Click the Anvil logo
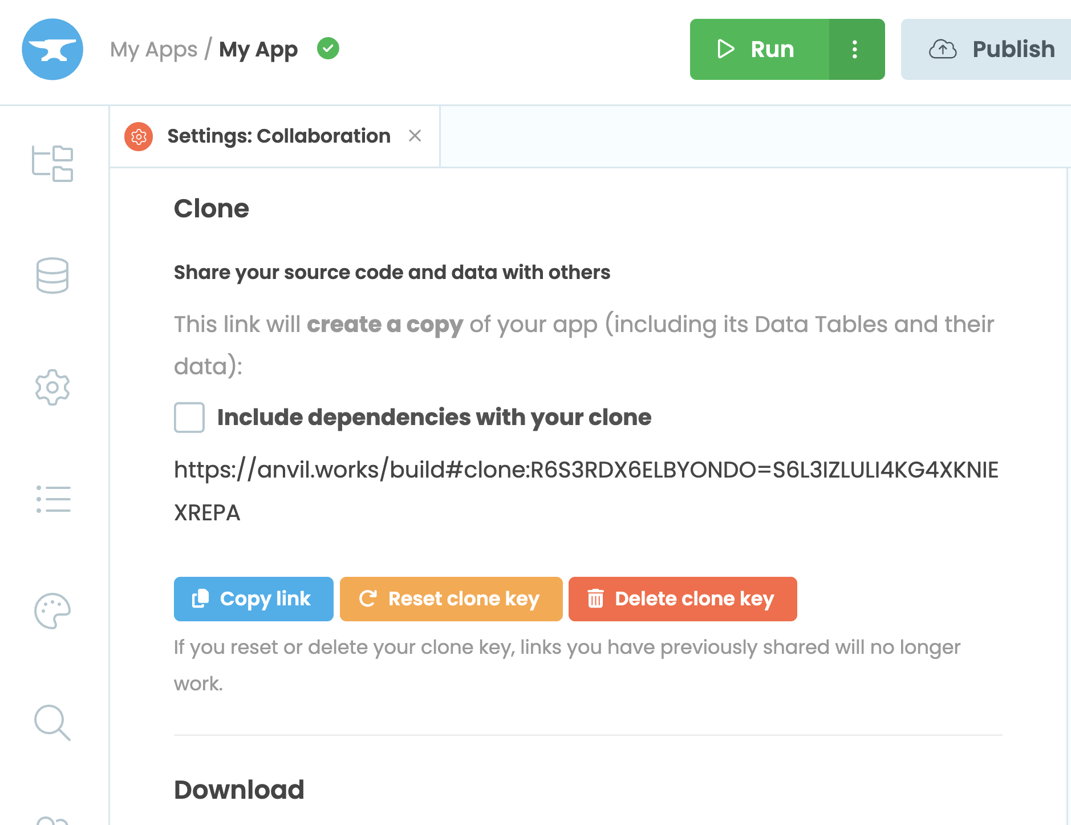The image size is (1071, 825). point(52,49)
